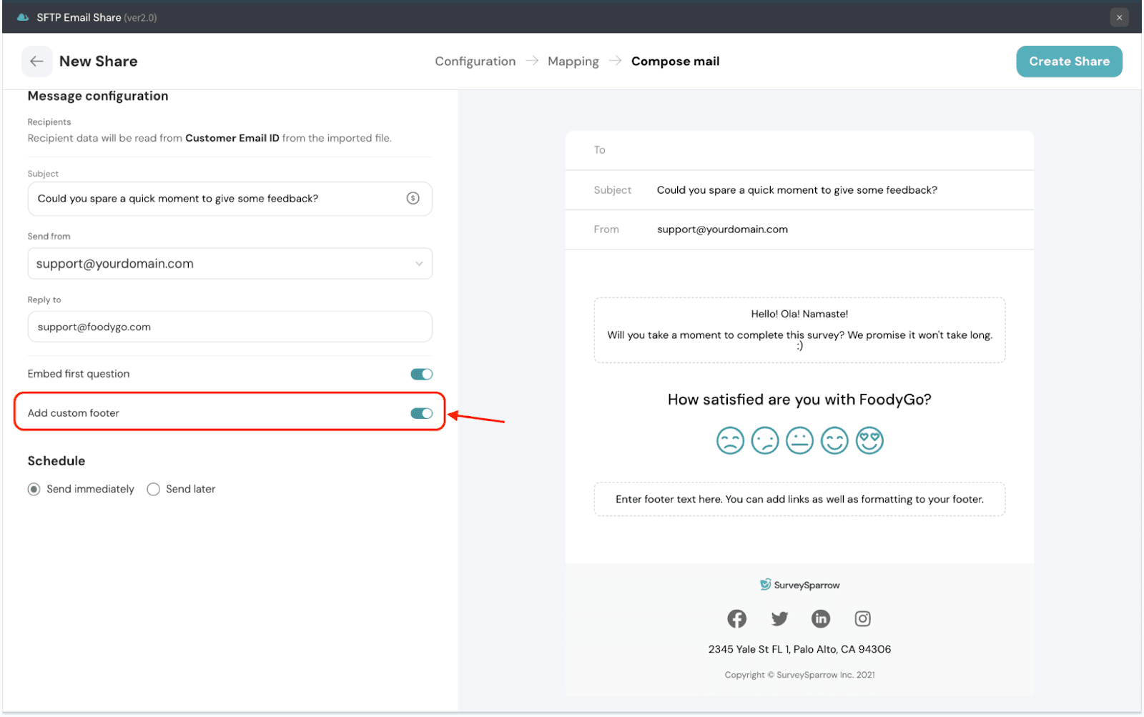The width and height of the screenshot is (1144, 717).
Task: Click the Reply to email field
Action: point(230,327)
